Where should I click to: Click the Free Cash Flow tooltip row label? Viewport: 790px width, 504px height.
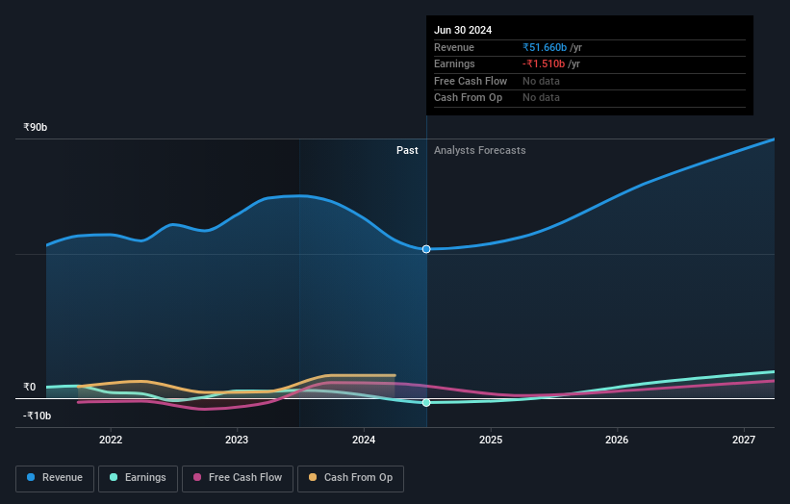click(x=471, y=81)
